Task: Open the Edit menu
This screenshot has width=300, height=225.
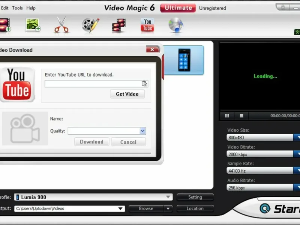Action: [4, 8]
